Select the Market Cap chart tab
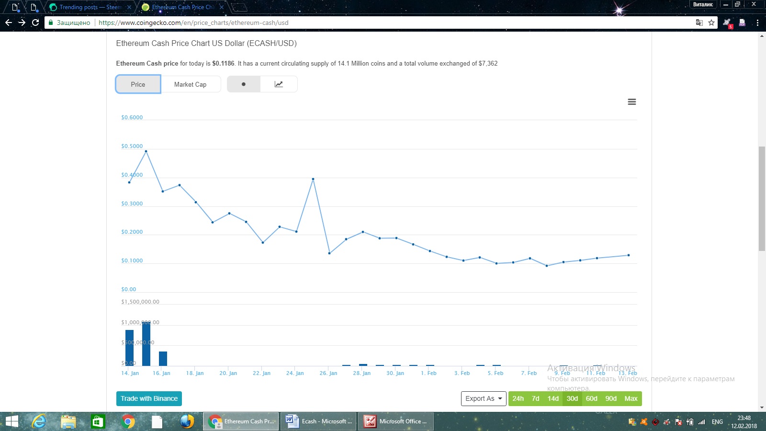The image size is (766, 431). (191, 84)
